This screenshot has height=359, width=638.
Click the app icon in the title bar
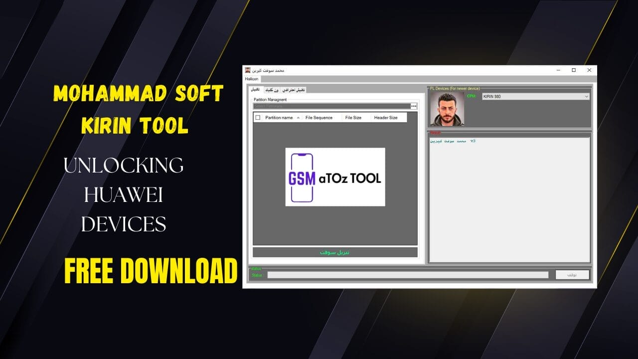(247, 70)
